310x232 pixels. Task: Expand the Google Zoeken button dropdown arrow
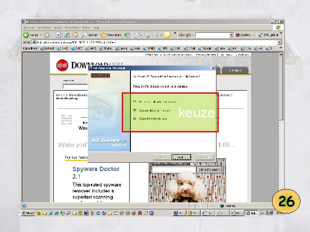click(x=254, y=35)
